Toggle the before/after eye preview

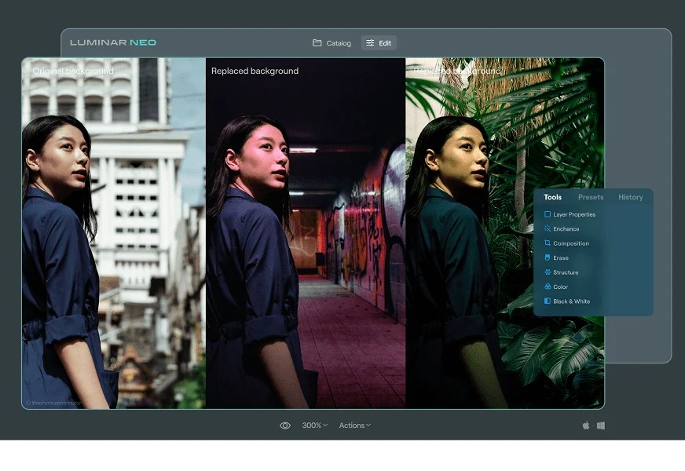(x=285, y=425)
